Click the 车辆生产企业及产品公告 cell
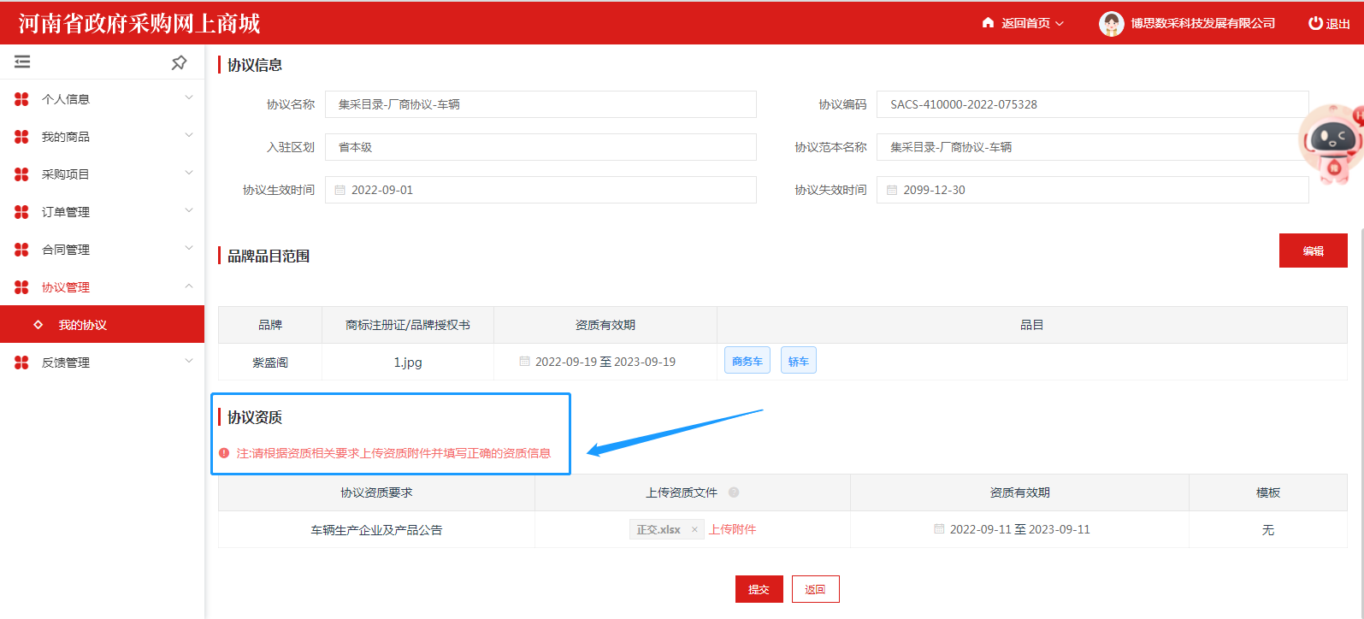1364x619 pixels. (376, 530)
